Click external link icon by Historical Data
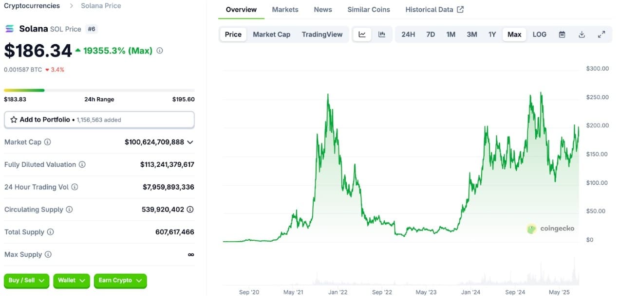The height and width of the screenshot is (300, 620). (x=460, y=10)
